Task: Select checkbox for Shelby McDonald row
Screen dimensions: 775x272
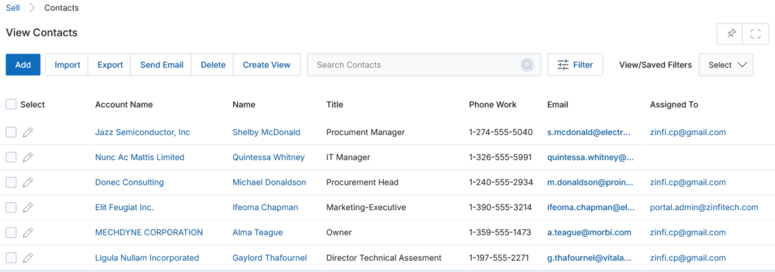Action: 11,132
